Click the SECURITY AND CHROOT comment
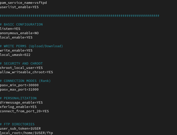This screenshot has width=177, height=135. 21,64
